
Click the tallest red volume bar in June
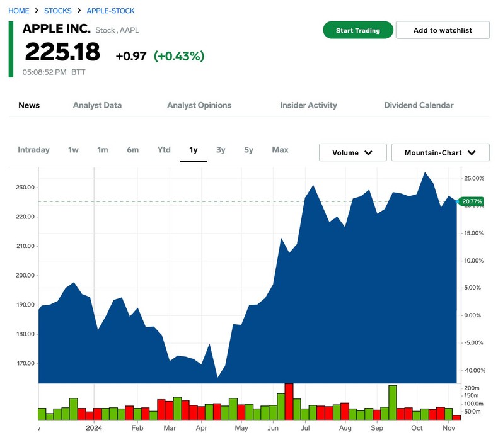pyautogui.click(x=289, y=401)
